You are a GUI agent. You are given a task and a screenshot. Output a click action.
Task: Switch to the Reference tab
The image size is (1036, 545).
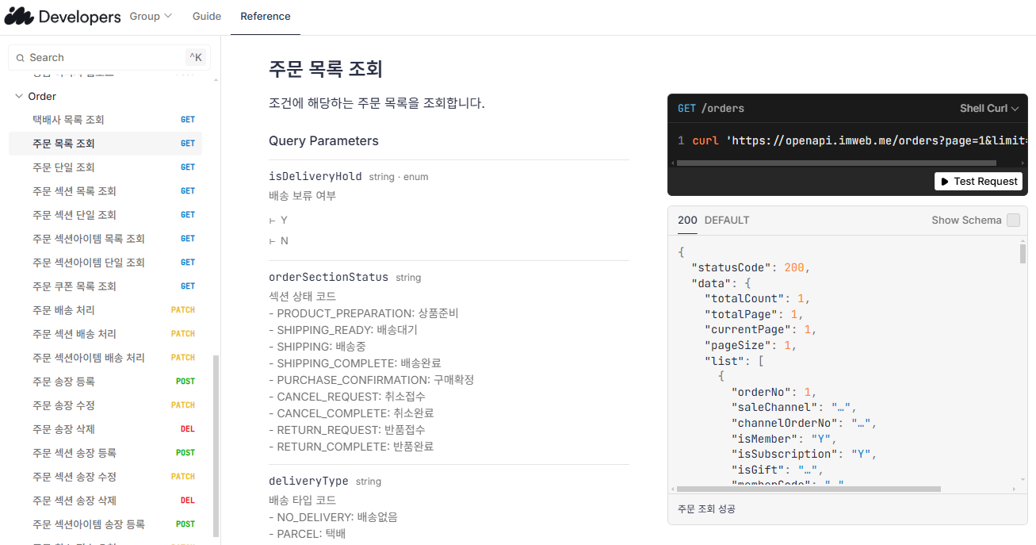(x=266, y=16)
